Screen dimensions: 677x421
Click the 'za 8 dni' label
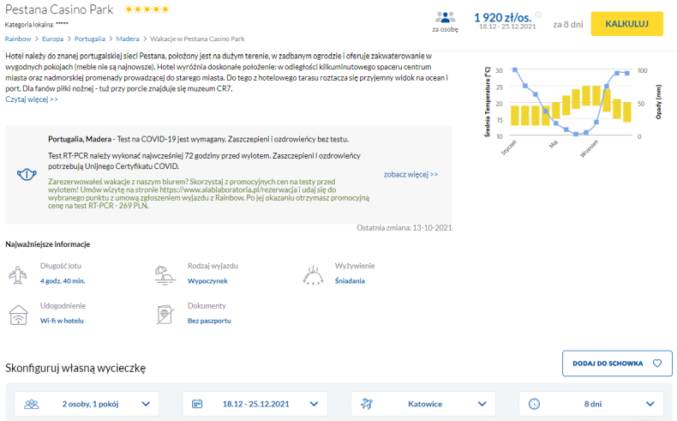568,25
